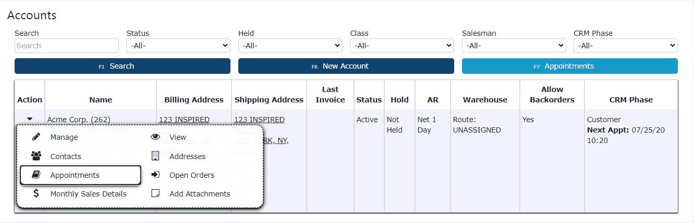
Task: Click the arrow icon for Open Orders
Action: tap(155, 175)
